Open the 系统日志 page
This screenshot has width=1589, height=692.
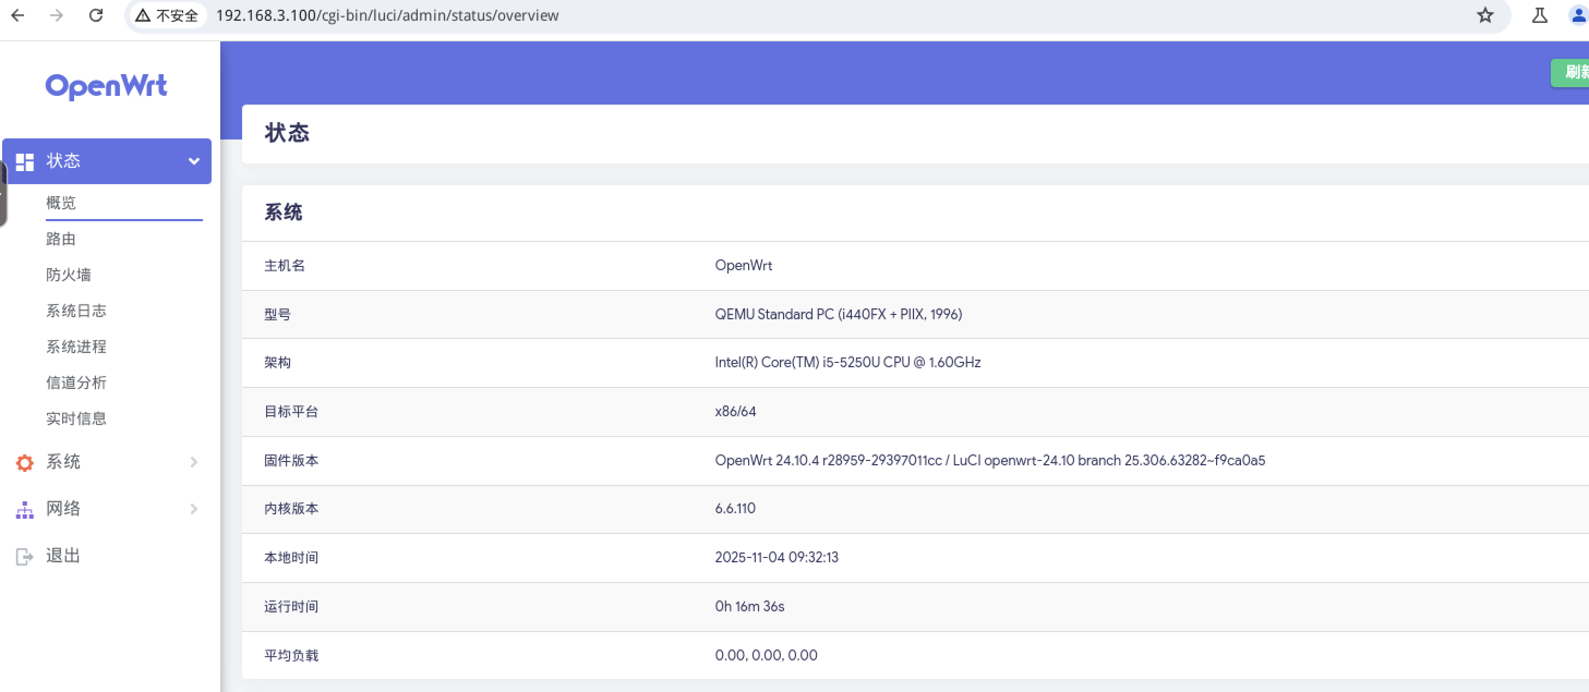pos(76,311)
